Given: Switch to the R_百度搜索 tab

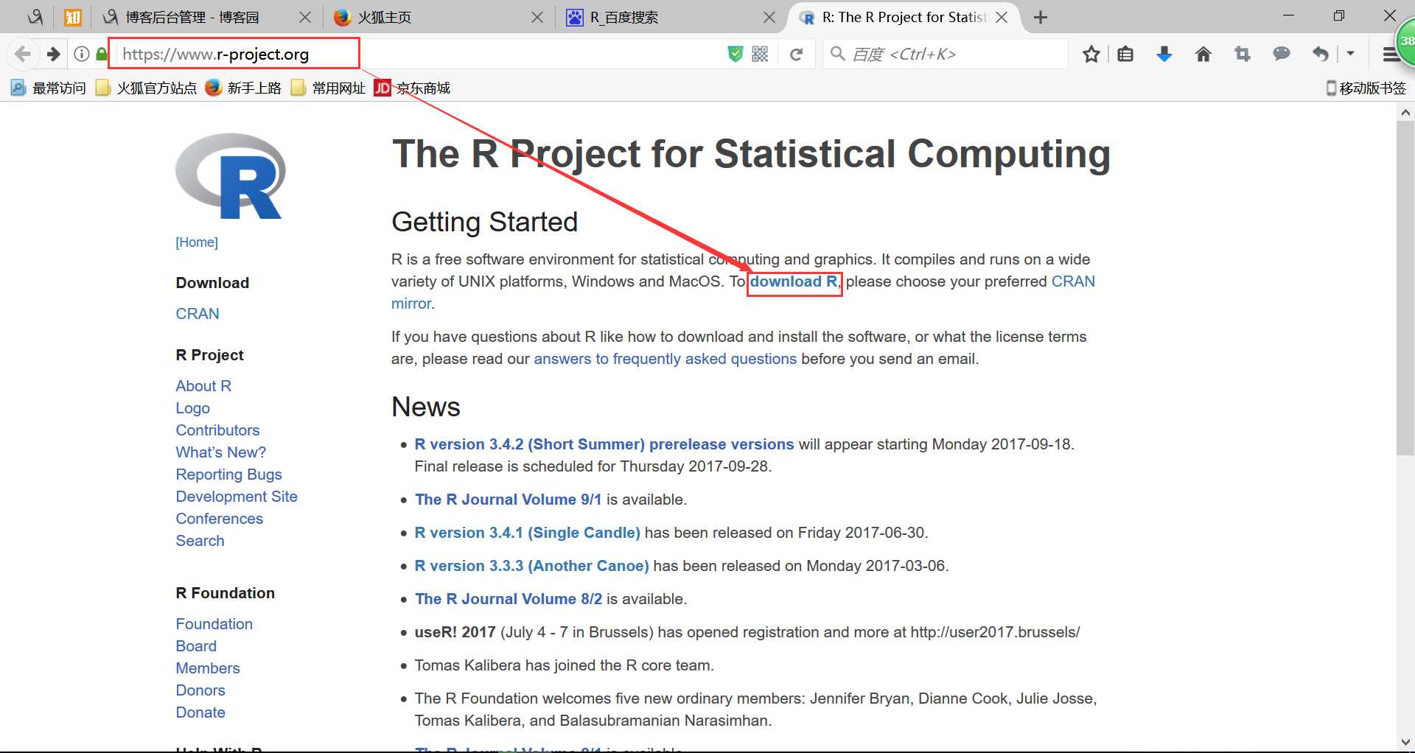Looking at the screenshot, I should click(x=671, y=17).
